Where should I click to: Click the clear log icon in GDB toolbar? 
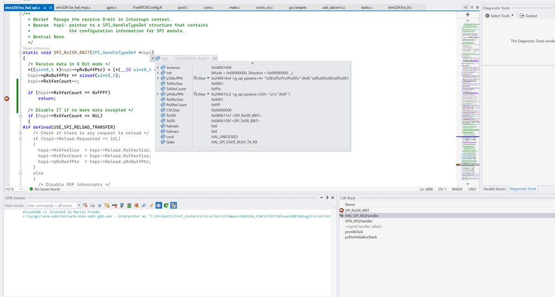[86, 205]
